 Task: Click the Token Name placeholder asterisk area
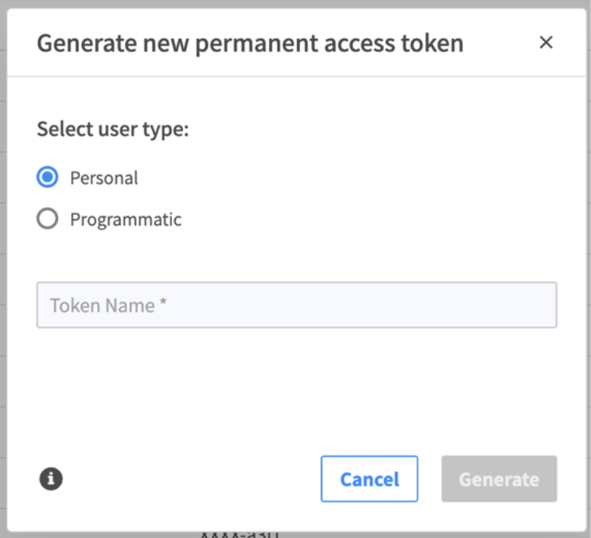[162, 305]
